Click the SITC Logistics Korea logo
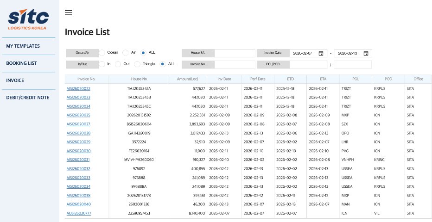 (x=29, y=20)
